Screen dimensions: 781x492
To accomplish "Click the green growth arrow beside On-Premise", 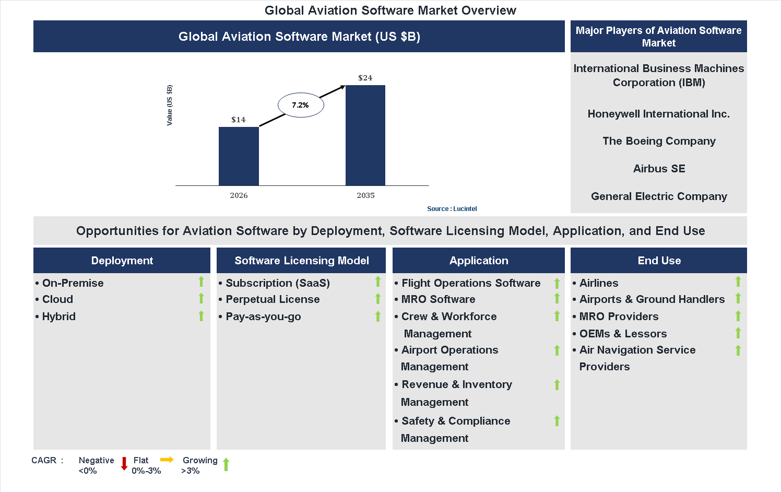I will pos(201,283).
